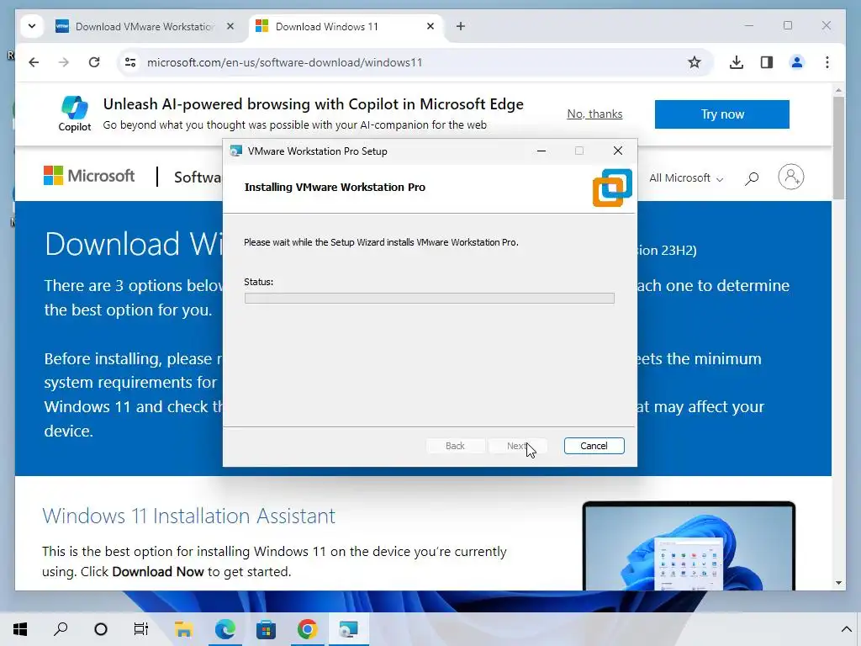Open new tab with plus button
861x646 pixels.
coord(461,26)
